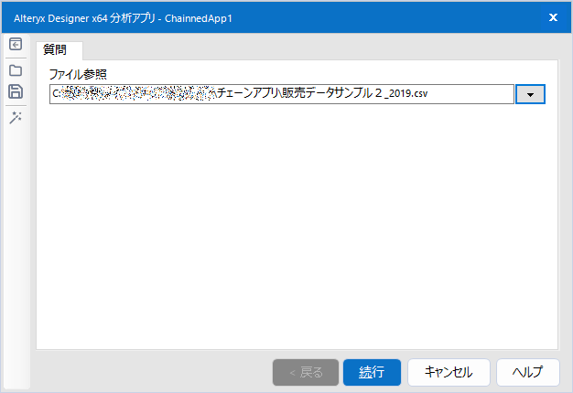Save app values with the floppy disk icon

point(16,91)
